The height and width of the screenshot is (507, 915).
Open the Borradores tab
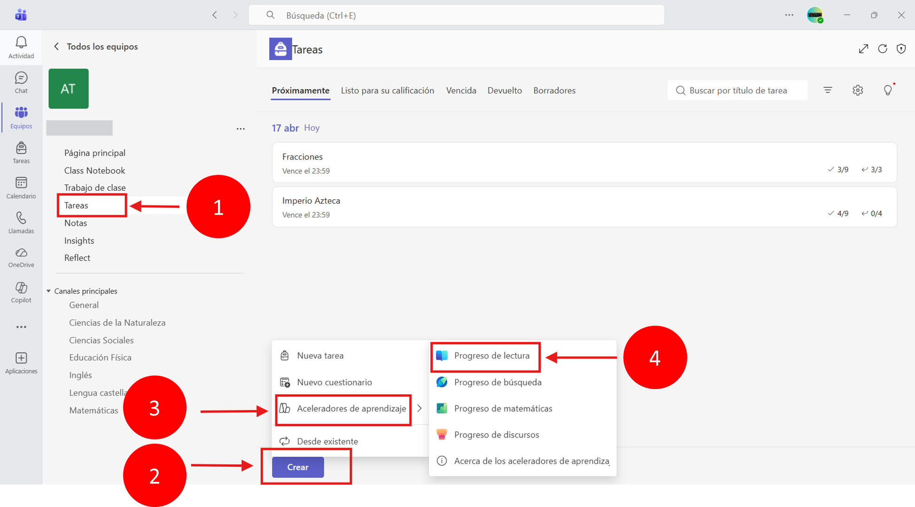pos(554,90)
